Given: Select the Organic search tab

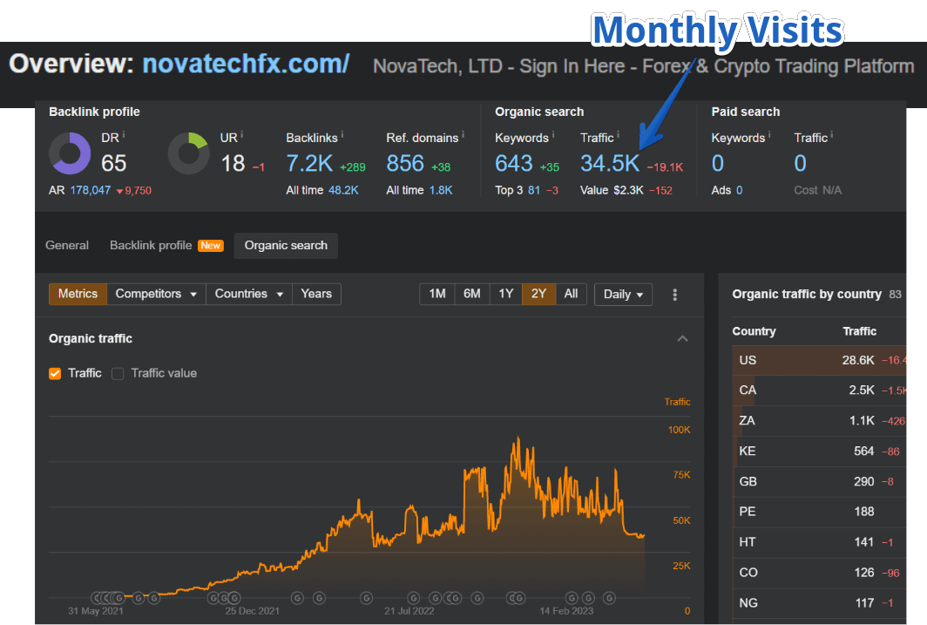Looking at the screenshot, I should (x=286, y=246).
